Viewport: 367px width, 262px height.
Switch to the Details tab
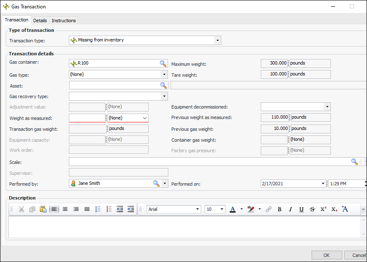(40, 21)
